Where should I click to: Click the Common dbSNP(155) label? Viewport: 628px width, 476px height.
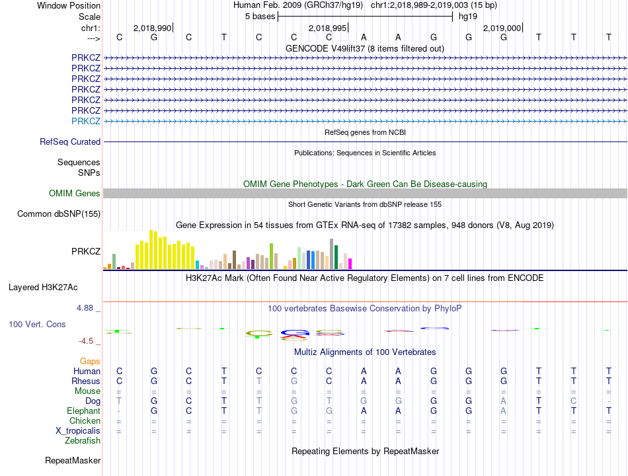[59, 214]
